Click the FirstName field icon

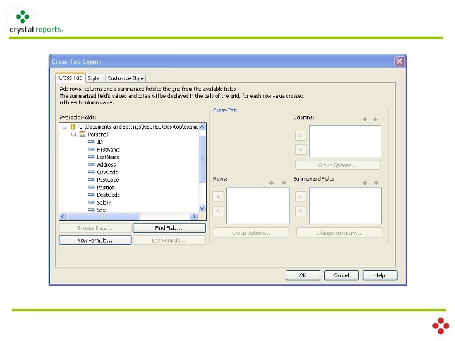91,149
